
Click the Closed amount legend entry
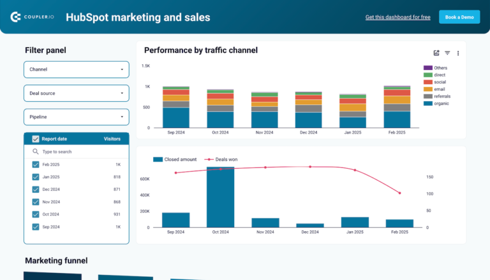coord(175,159)
